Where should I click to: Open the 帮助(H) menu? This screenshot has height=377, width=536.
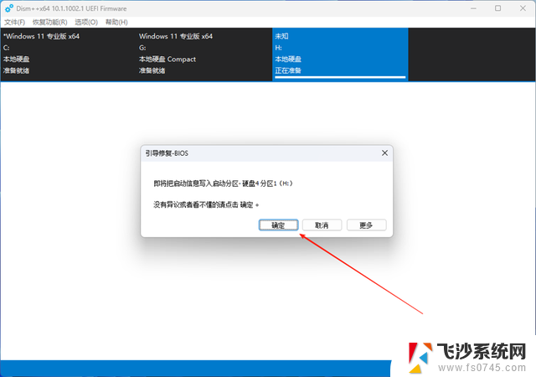point(116,23)
